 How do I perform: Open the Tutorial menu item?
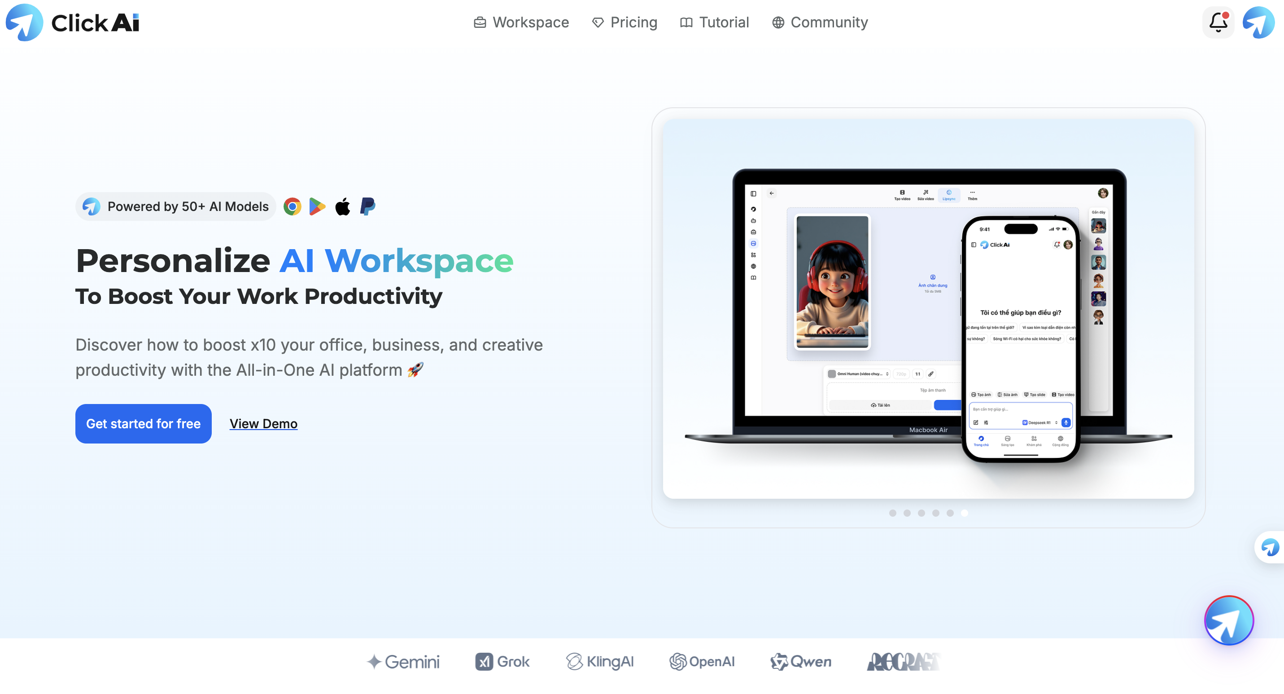point(714,22)
